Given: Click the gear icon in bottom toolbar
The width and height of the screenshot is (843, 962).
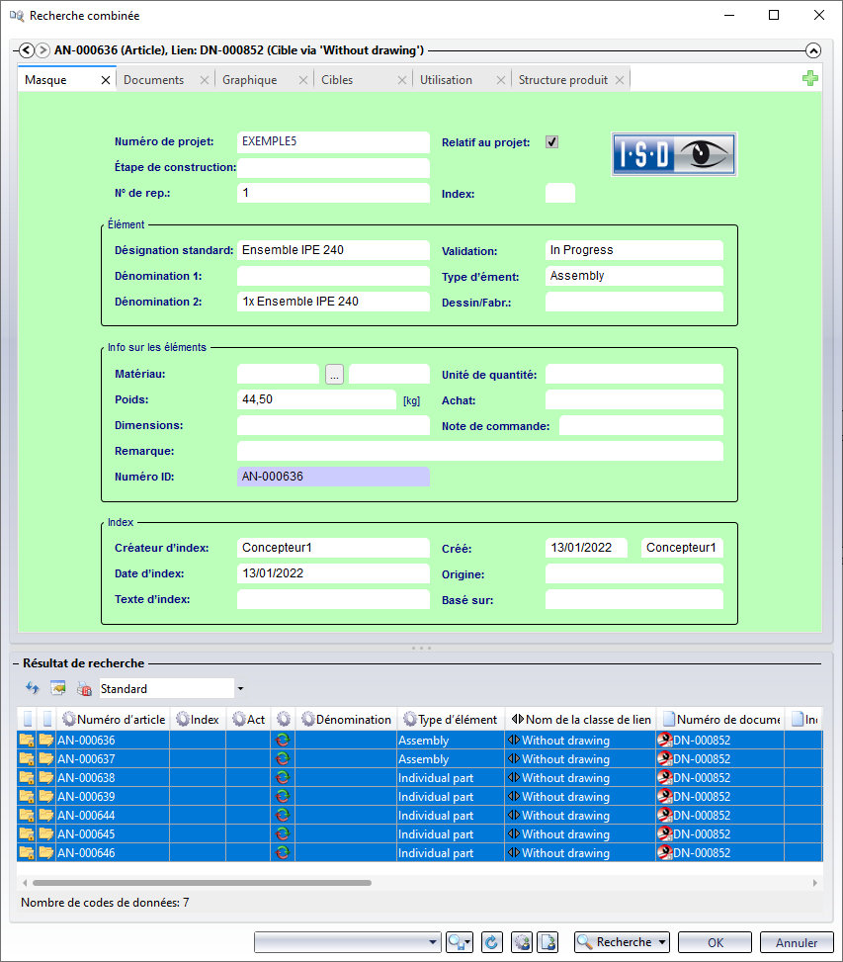Looking at the screenshot, I should click(522, 942).
